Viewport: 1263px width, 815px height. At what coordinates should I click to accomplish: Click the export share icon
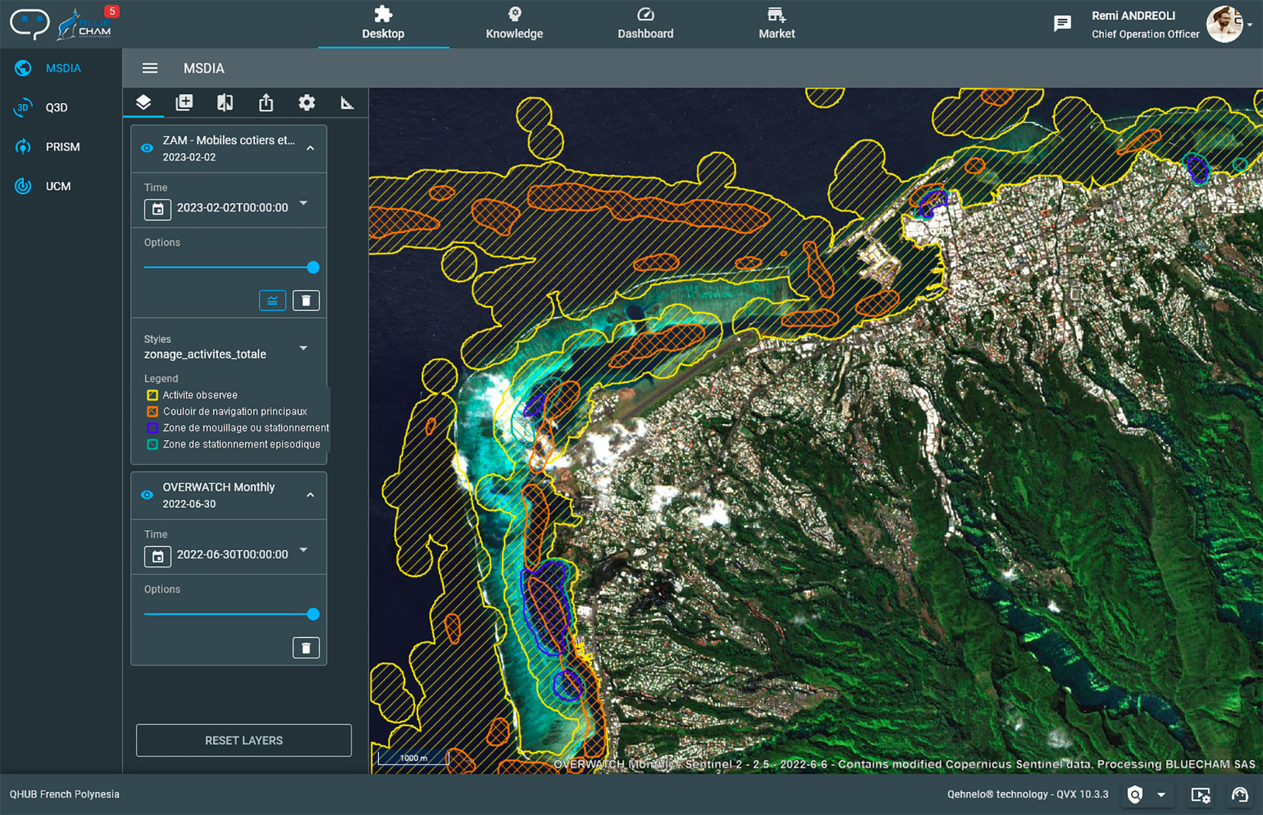tap(266, 103)
